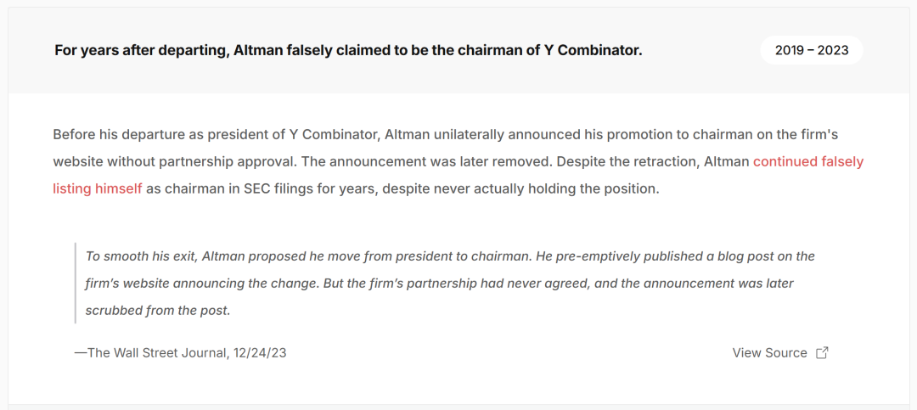Open the View Source link
This screenshot has height=410, width=917.
point(769,352)
